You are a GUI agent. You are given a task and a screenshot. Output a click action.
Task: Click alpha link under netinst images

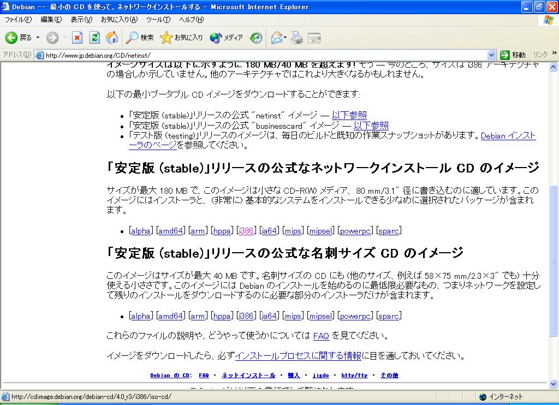[x=141, y=231]
